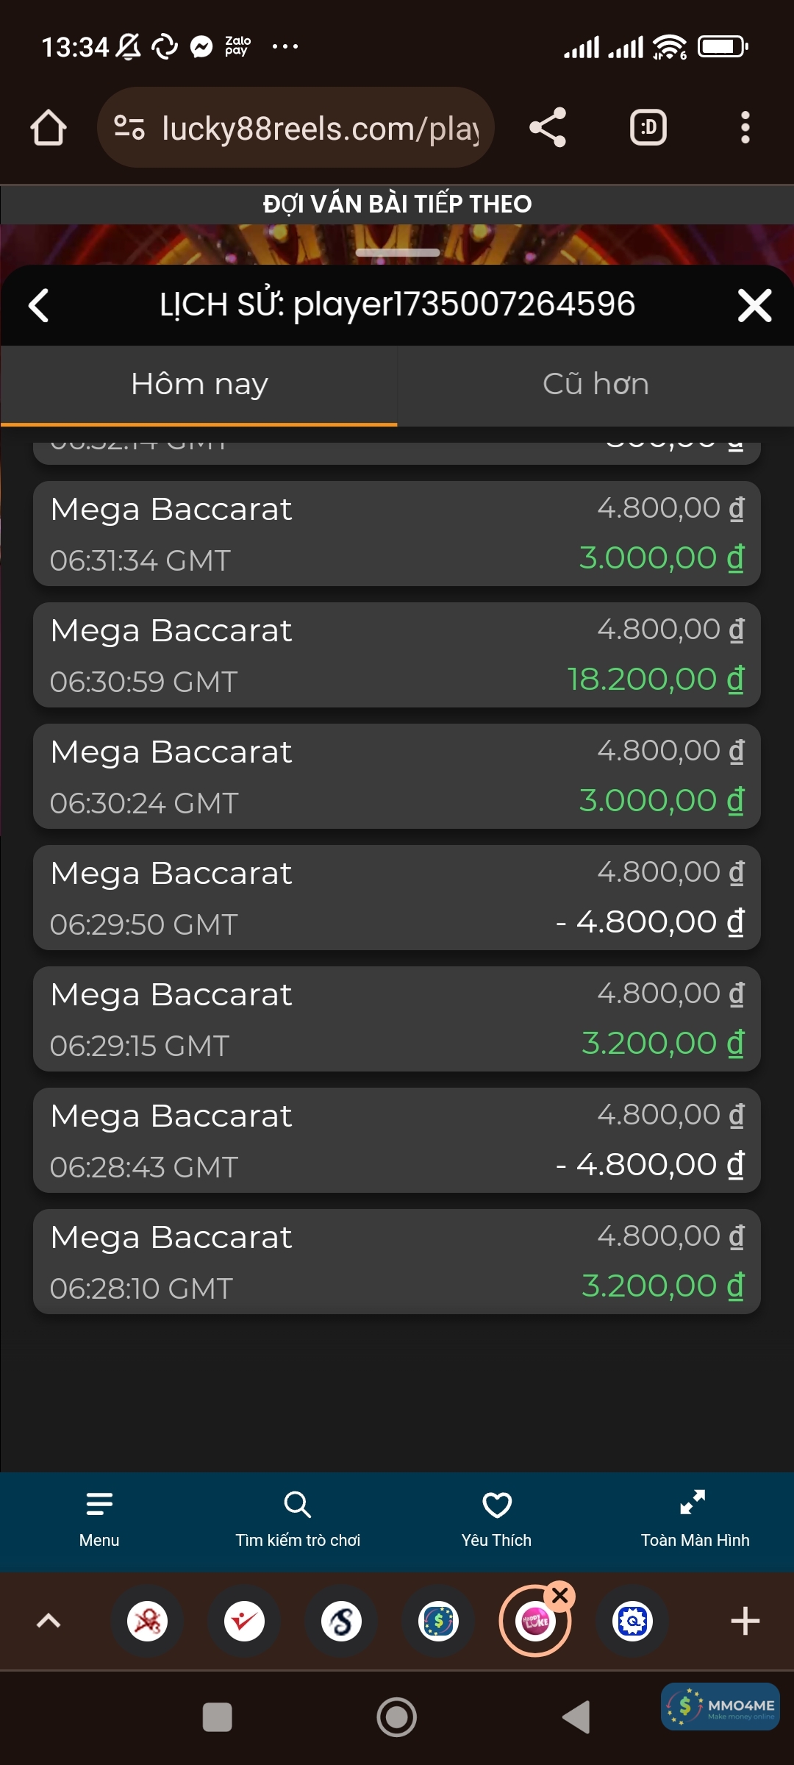The height and width of the screenshot is (1765, 794).
Task: Switch to the Hôm nay tab
Action: coord(199,385)
